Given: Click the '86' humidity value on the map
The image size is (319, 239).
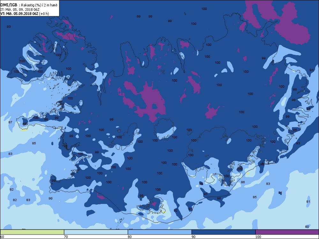Looking at the screenshot, I should click(243, 182).
